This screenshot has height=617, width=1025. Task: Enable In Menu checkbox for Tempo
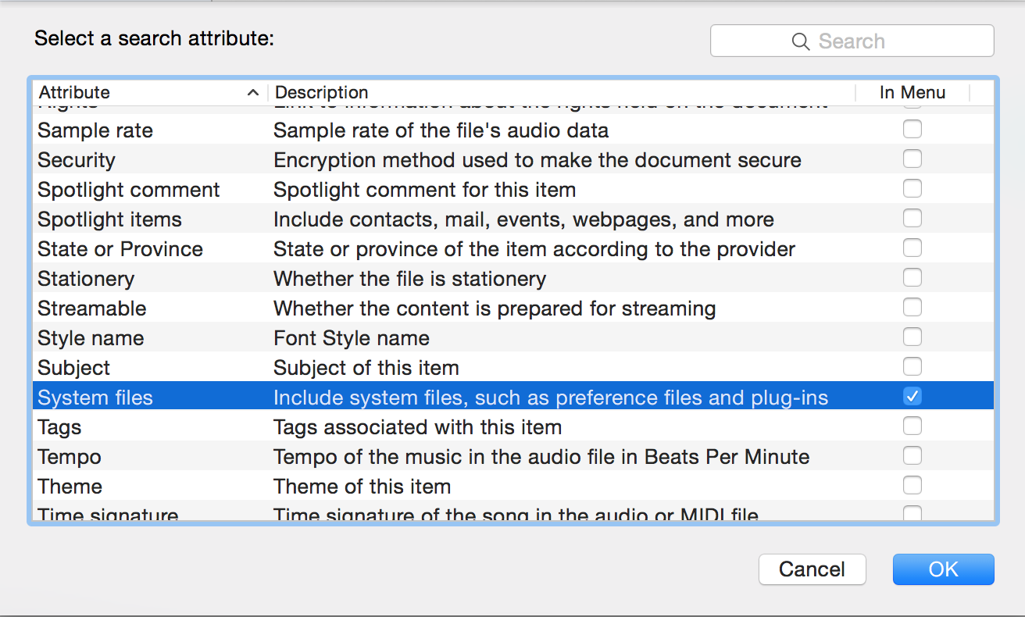[x=912, y=456]
